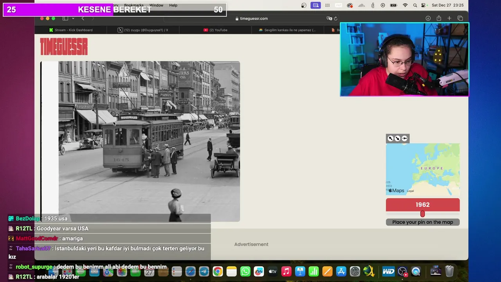Image resolution: width=501 pixels, height=282 pixels.
Task: Open Notes from the Dock
Action: [x=231, y=271]
